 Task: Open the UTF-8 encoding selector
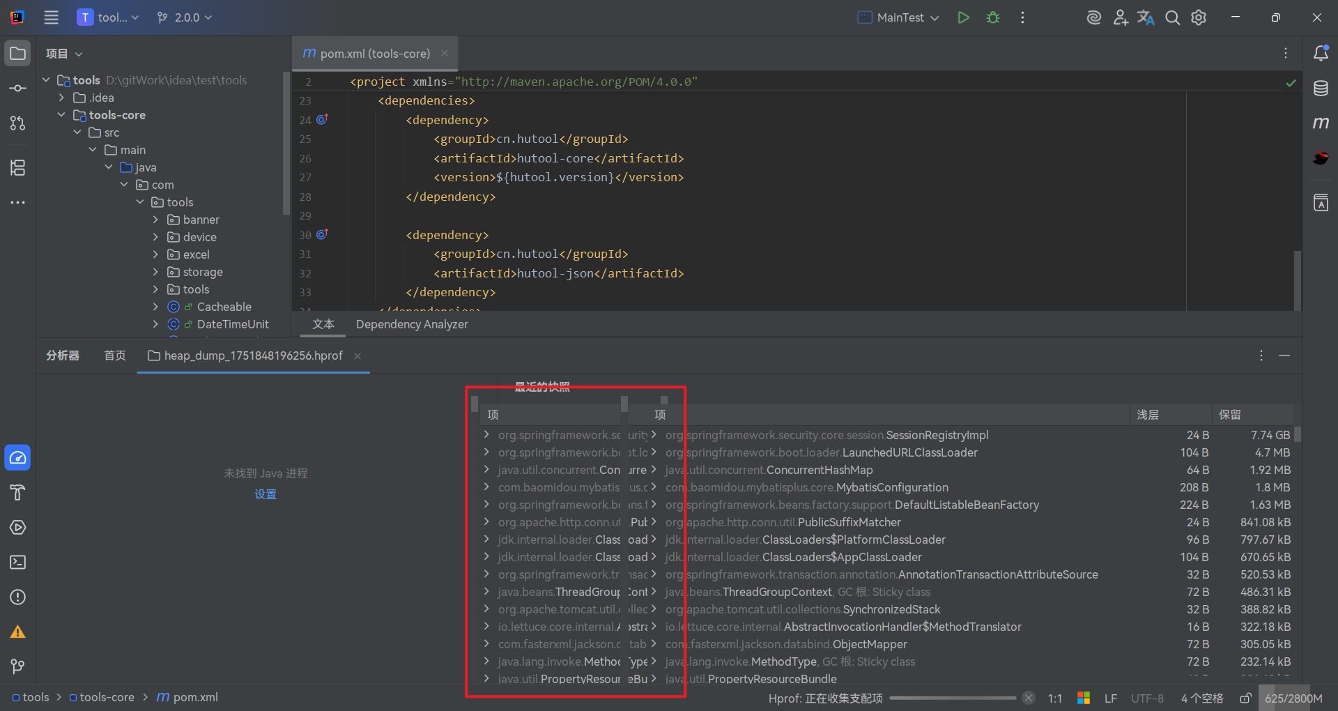coord(1147,698)
